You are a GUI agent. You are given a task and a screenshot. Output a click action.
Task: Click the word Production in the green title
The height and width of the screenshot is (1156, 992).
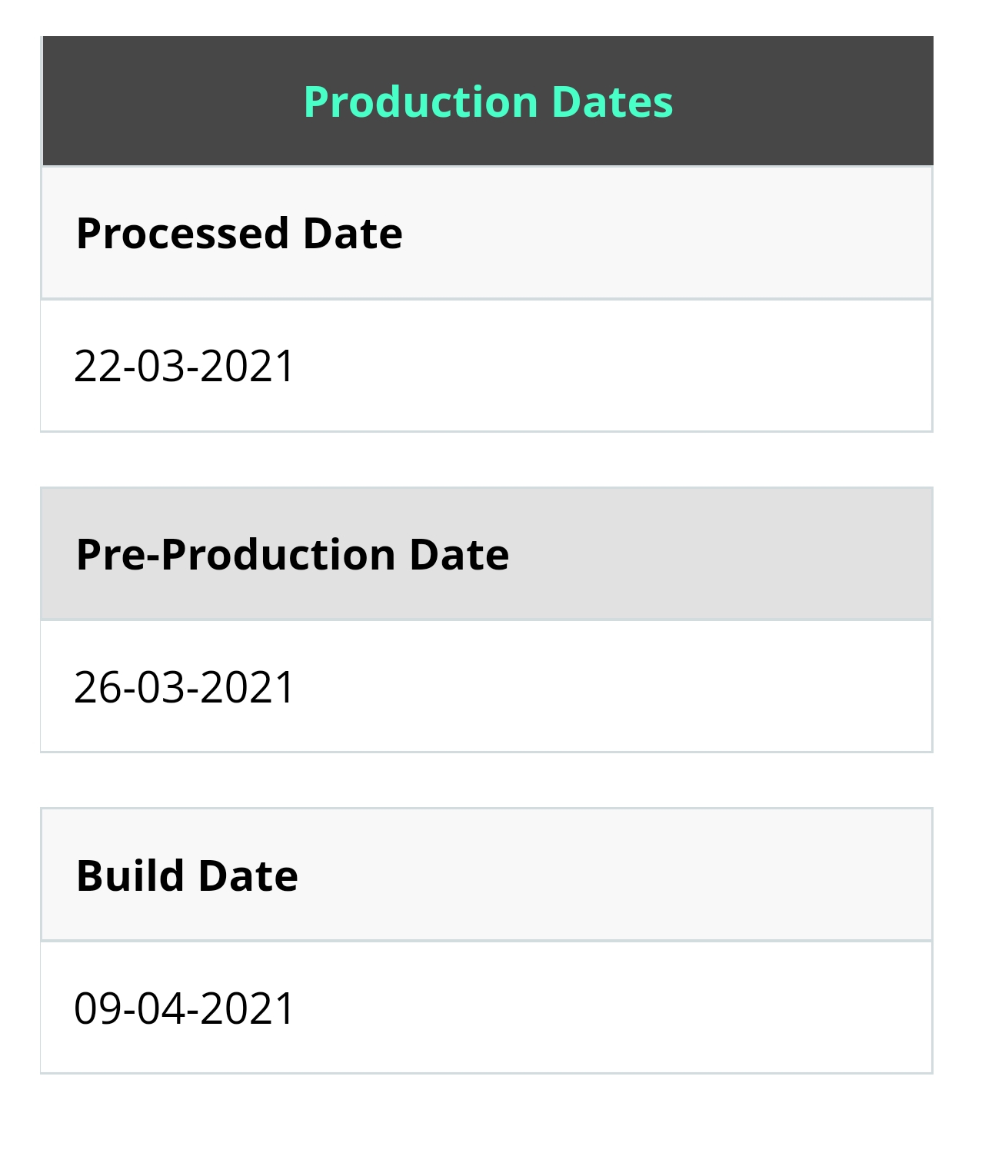tap(421, 101)
